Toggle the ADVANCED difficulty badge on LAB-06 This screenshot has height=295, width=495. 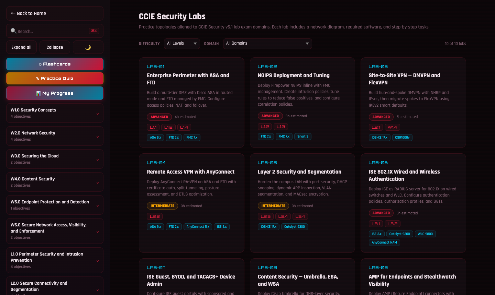pos(381,213)
